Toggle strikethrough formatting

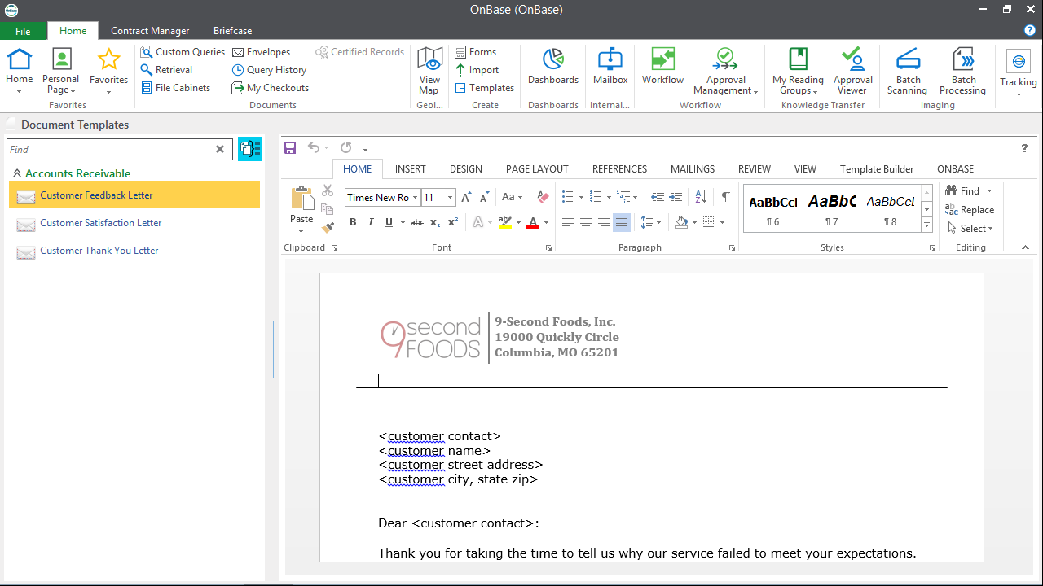point(417,222)
